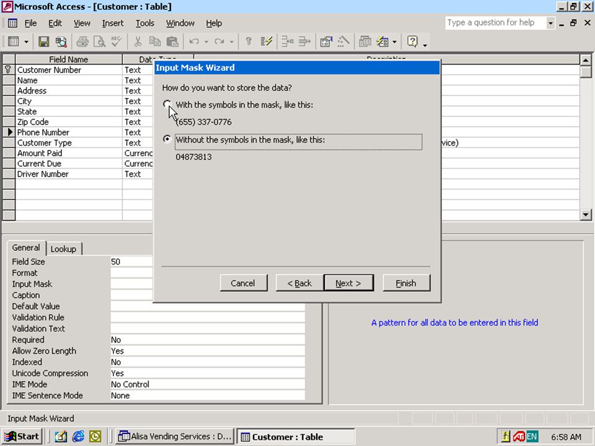This screenshot has height=446, width=595.
Task: Click the table grid scroll up arrow
Action: (x=586, y=60)
